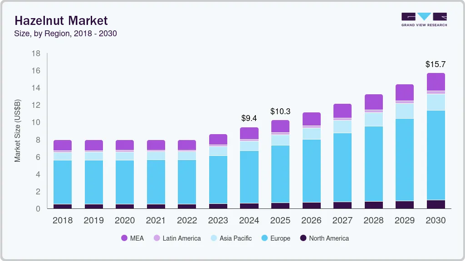
Task: Click the 2023 year label on x-axis
Action: 218,221
